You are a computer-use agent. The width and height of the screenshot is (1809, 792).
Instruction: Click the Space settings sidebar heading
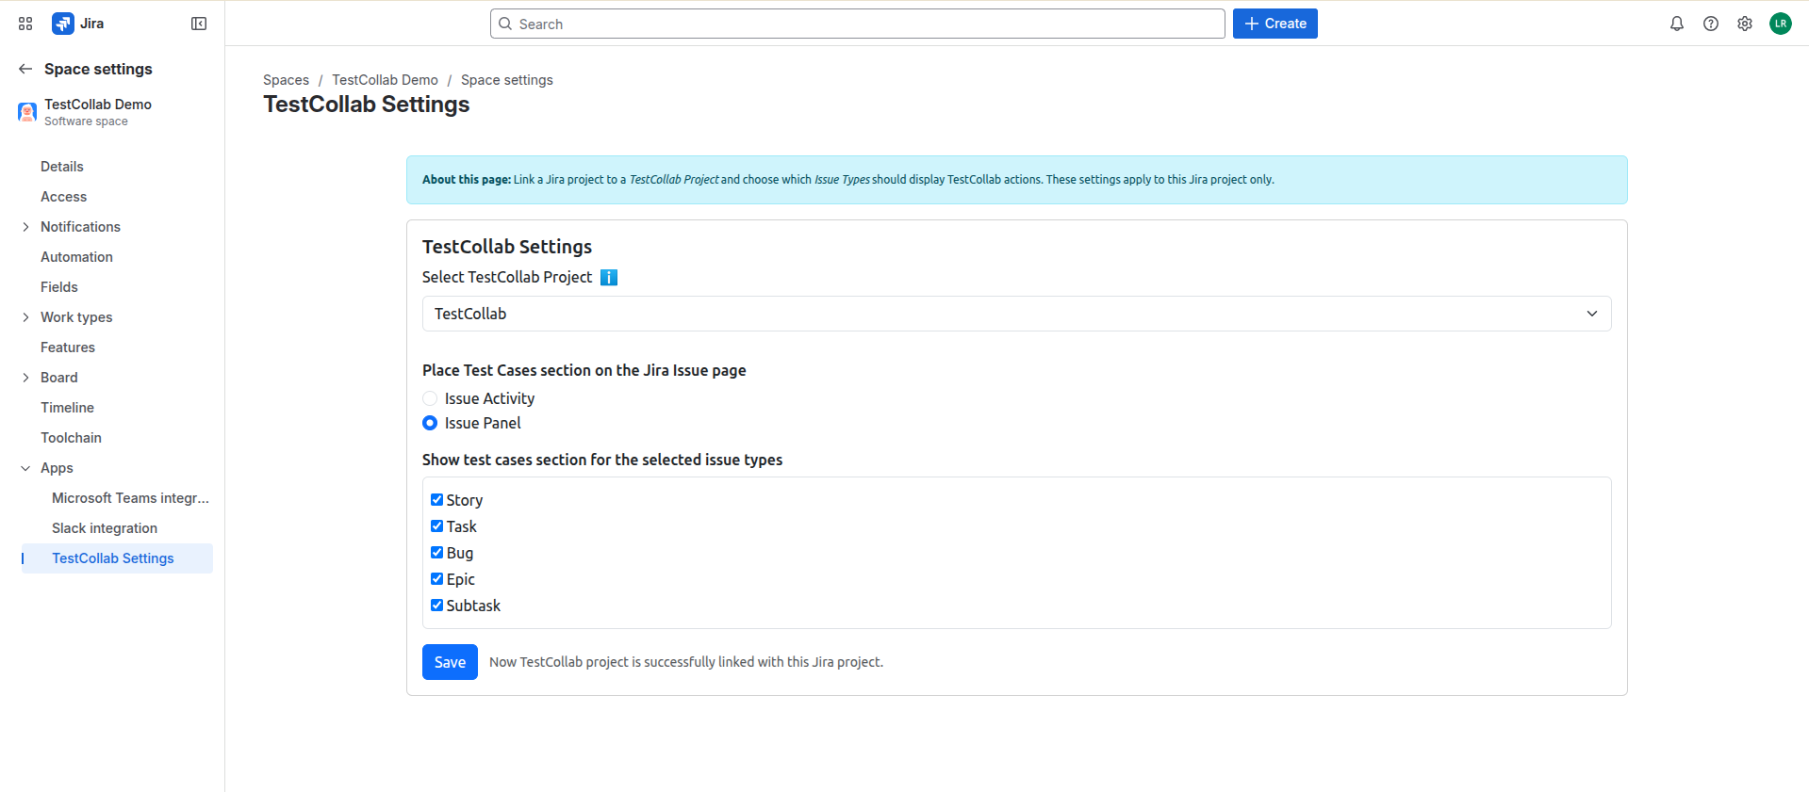[x=98, y=69]
